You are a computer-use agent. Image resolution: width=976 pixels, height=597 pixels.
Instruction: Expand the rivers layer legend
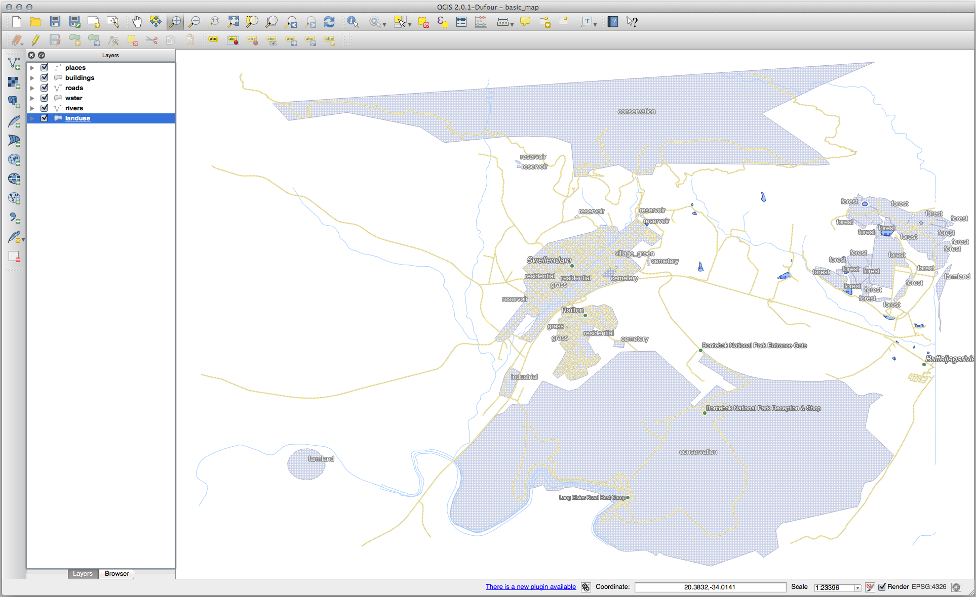[32, 108]
